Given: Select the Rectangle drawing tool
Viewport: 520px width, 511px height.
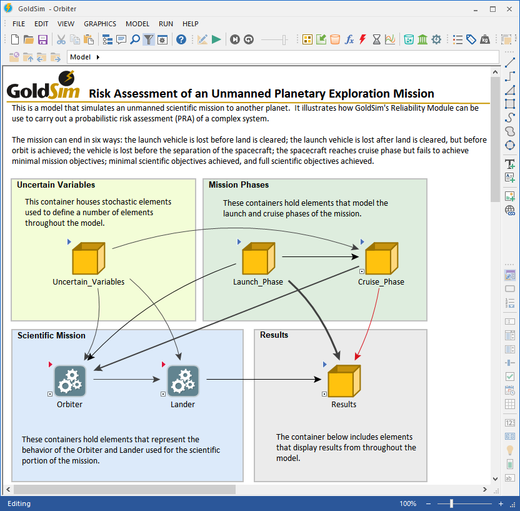Looking at the screenshot, I should 510,104.
